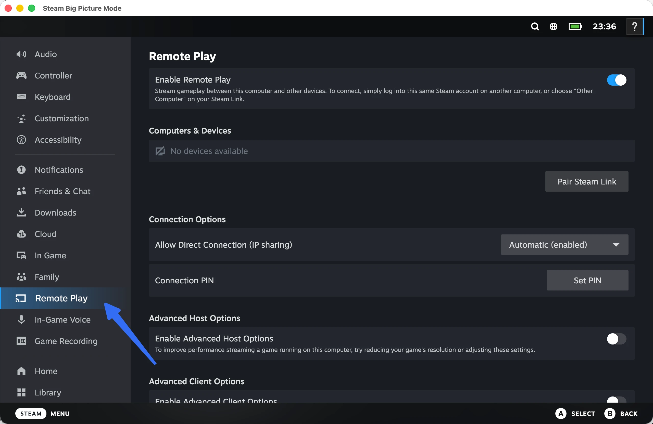This screenshot has width=653, height=424.
Task: Click the Pair Steam Link button
Action: (x=587, y=181)
